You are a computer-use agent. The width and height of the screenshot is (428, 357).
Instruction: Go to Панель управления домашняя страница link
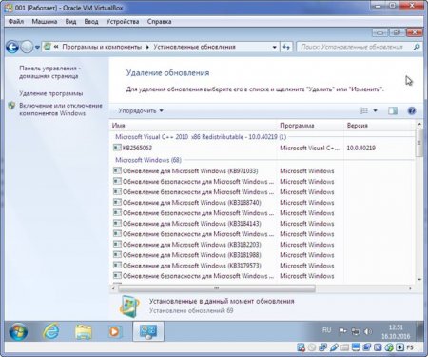tap(49, 72)
